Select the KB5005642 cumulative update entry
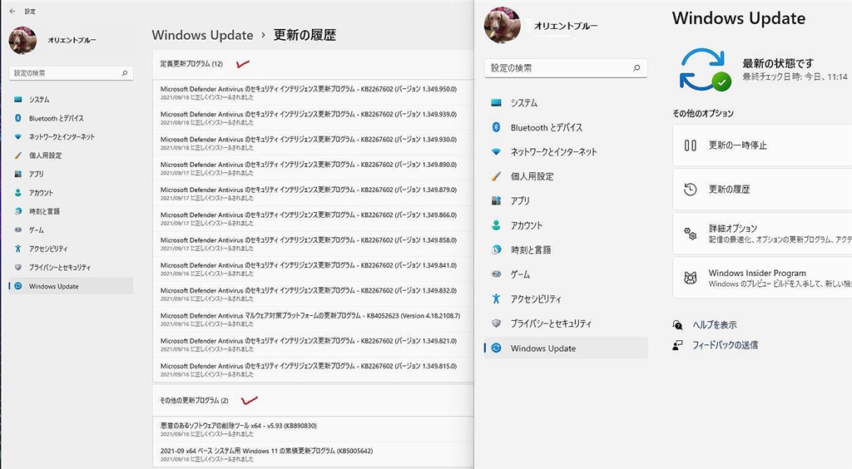The width and height of the screenshot is (852, 469). [x=313, y=454]
